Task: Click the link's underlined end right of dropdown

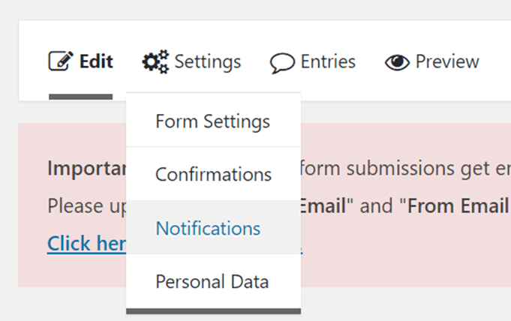Action: (302, 249)
